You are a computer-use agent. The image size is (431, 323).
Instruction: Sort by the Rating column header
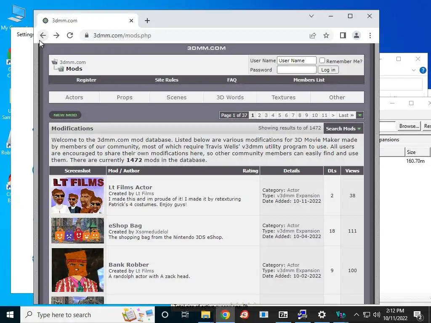point(250,171)
